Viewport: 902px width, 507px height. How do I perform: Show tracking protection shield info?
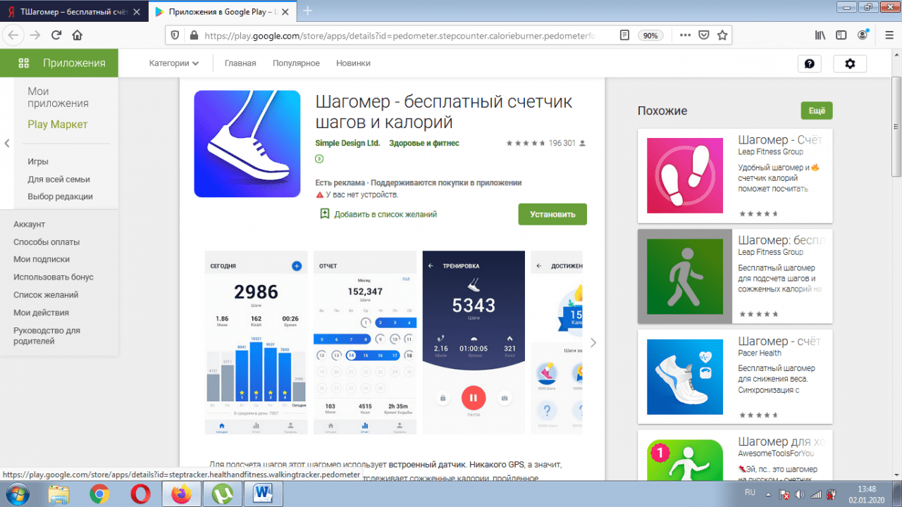(175, 35)
